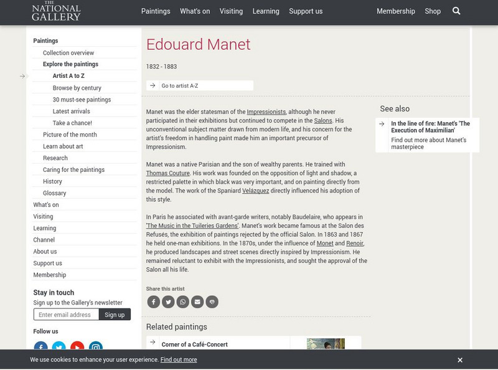Viewport: 498px width, 370px height.
Task: Follow the Impressionists link in the text
Action: (x=266, y=112)
